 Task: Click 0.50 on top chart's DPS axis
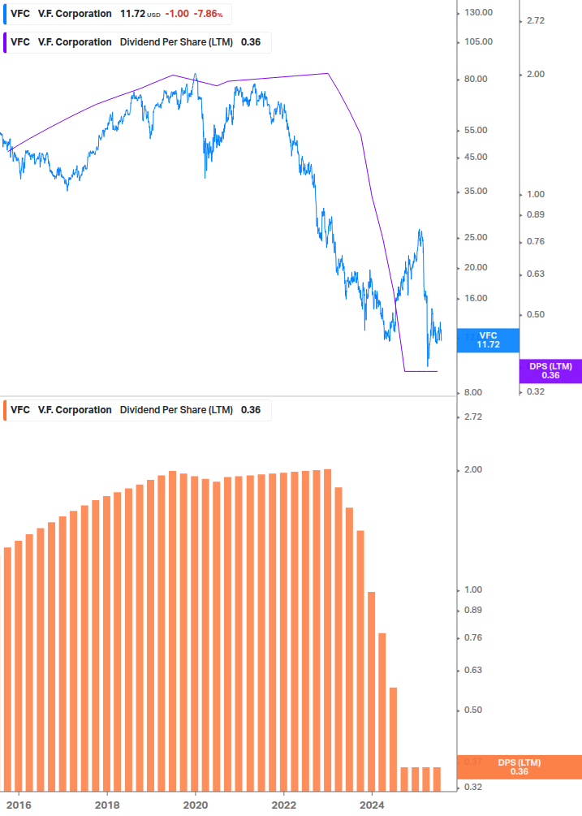point(536,315)
